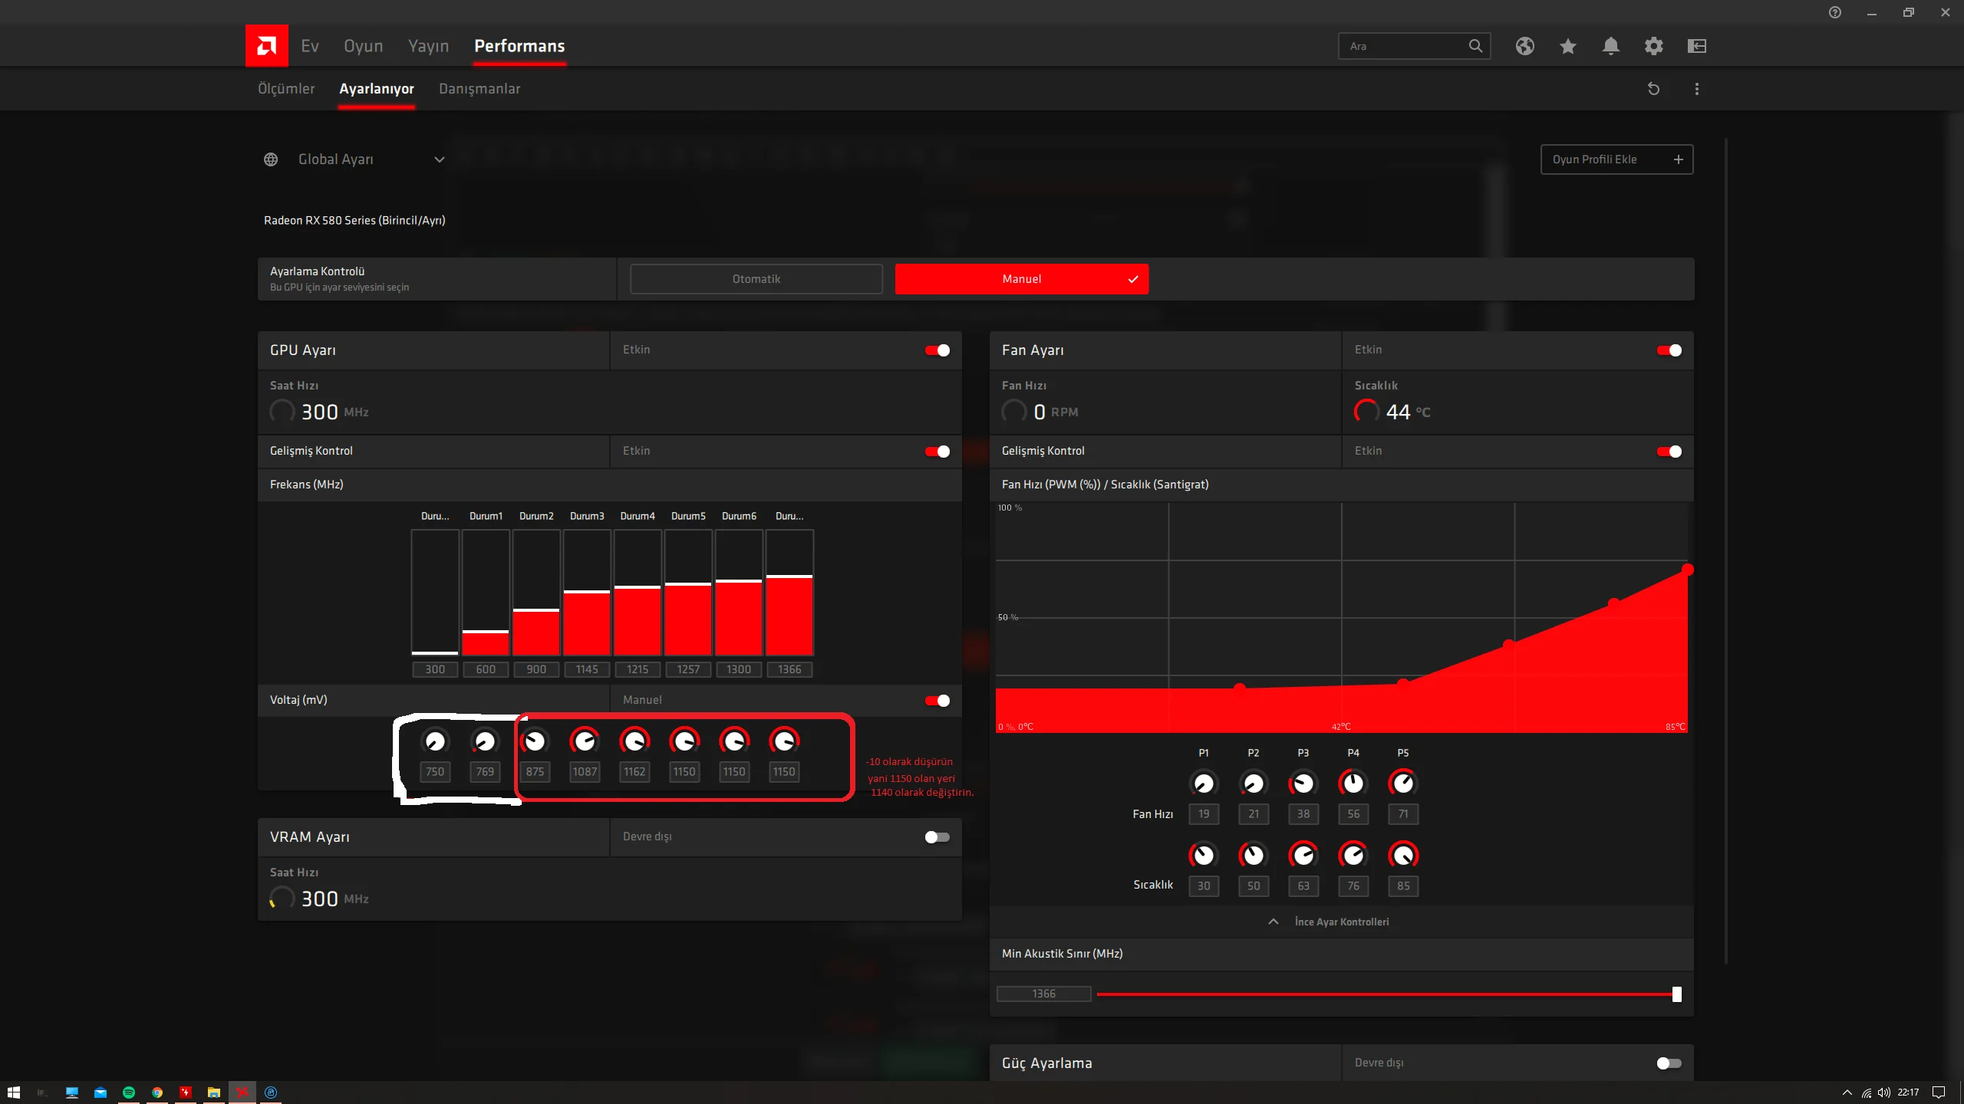Open notifications bell icon
The height and width of the screenshot is (1104, 1964).
[1610, 46]
